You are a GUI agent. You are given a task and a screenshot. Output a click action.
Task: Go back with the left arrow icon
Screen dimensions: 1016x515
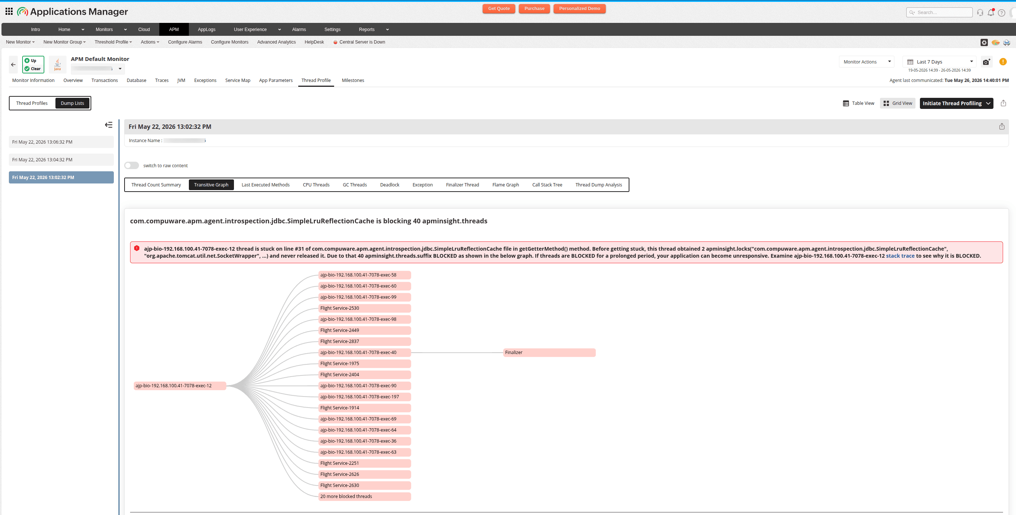tap(13, 65)
